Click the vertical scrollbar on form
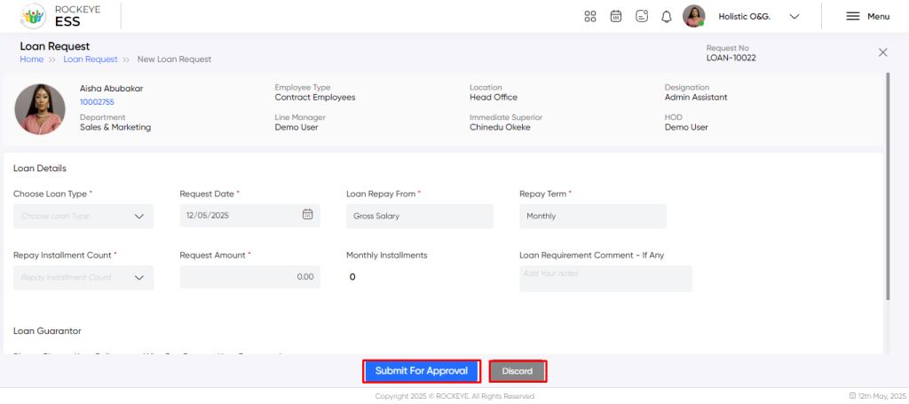Screen dimensions: 909x404 888,186
